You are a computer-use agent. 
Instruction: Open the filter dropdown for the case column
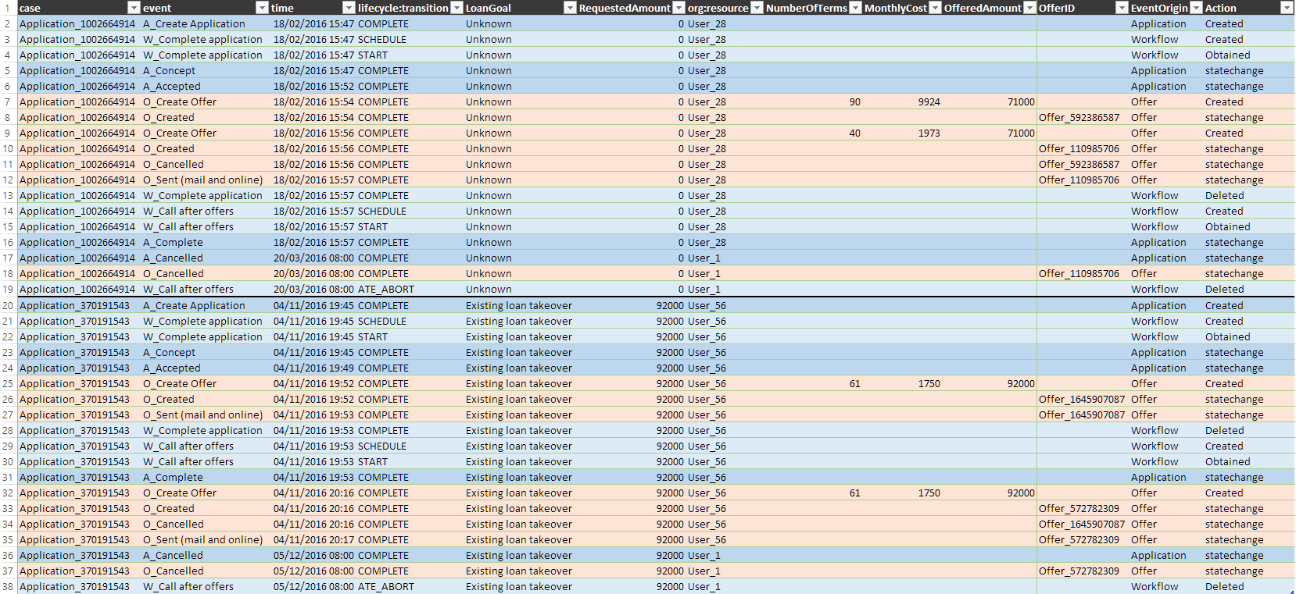(x=134, y=8)
